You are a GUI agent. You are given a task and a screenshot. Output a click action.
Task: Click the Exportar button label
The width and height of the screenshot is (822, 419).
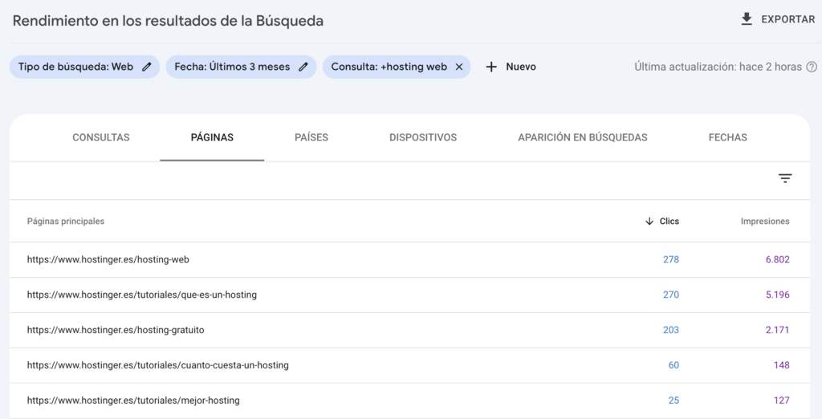[787, 19]
